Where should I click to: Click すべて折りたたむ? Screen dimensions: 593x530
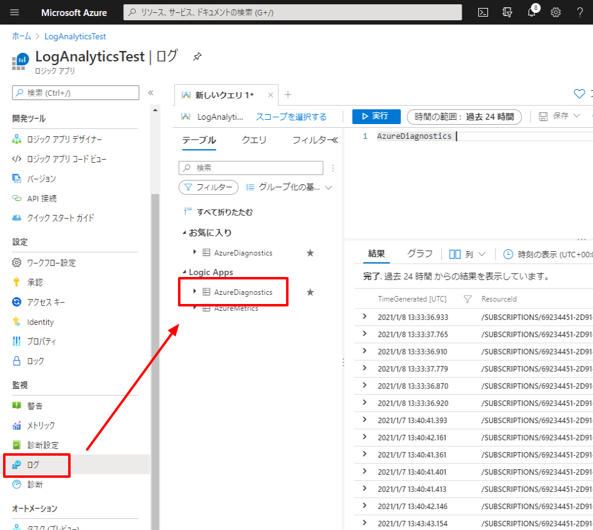coord(219,212)
